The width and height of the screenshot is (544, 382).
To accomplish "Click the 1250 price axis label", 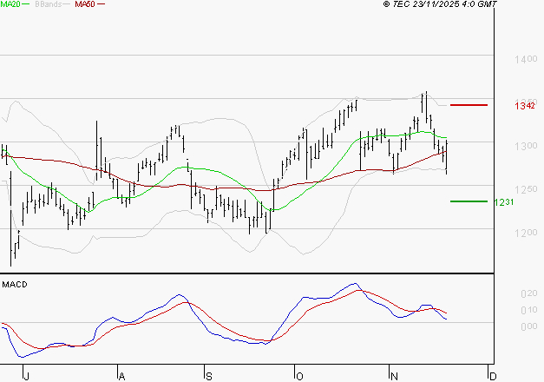I will coord(526,189).
